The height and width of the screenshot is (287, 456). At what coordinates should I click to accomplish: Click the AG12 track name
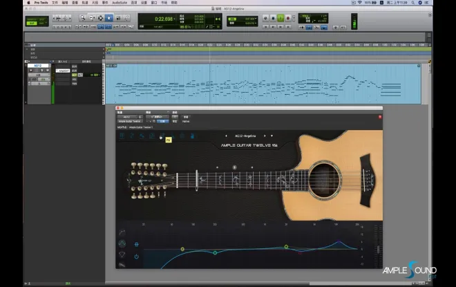tap(38, 66)
